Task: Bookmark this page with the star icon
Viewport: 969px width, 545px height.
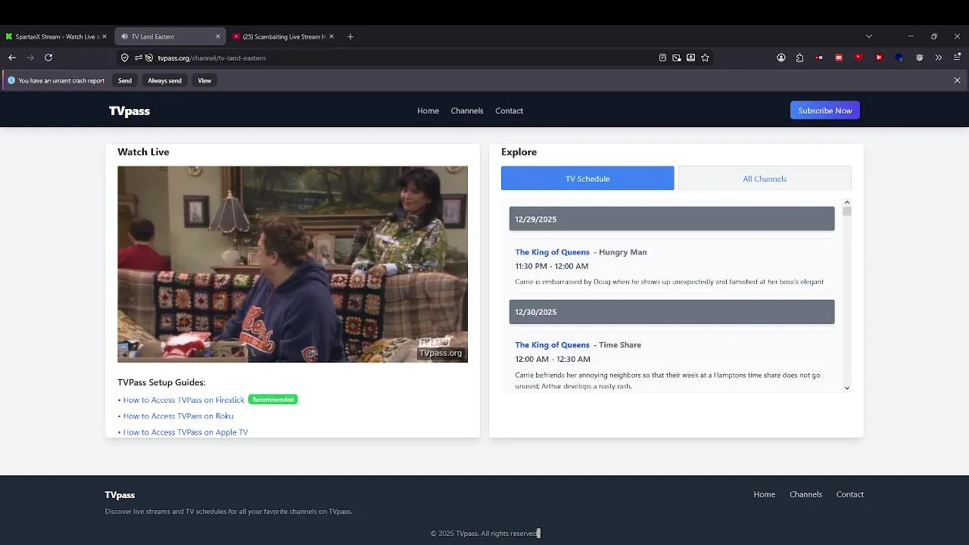Action: pyautogui.click(x=706, y=58)
